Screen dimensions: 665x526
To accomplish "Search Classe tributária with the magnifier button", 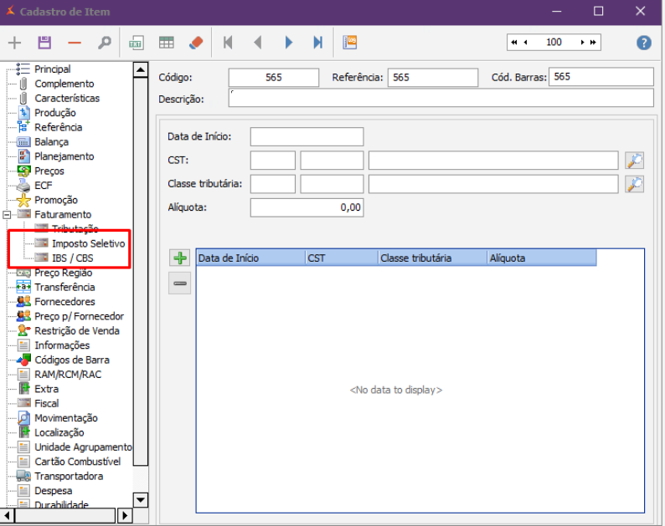I will pyautogui.click(x=635, y=184).
